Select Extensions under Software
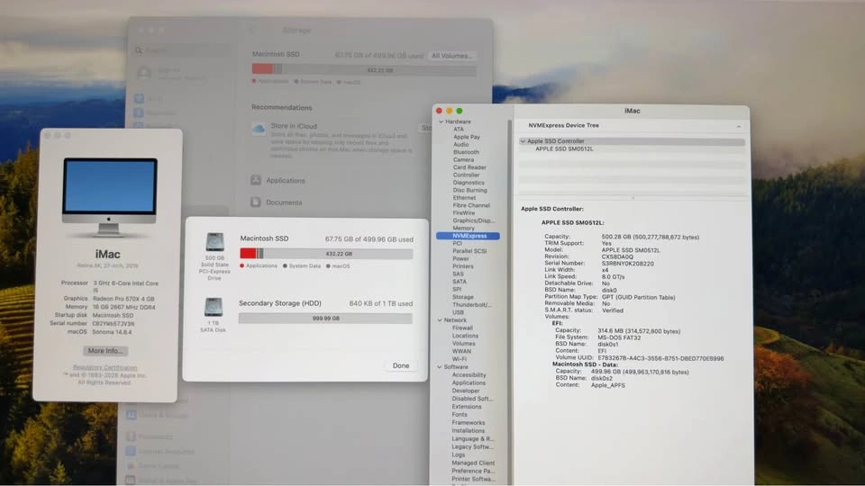This screenshot has height=486, width=865. coord(467,407)
